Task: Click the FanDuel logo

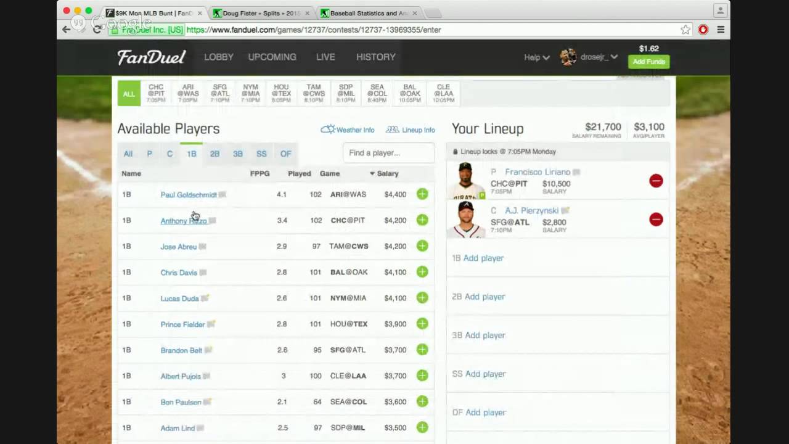Action: [152, 57]
